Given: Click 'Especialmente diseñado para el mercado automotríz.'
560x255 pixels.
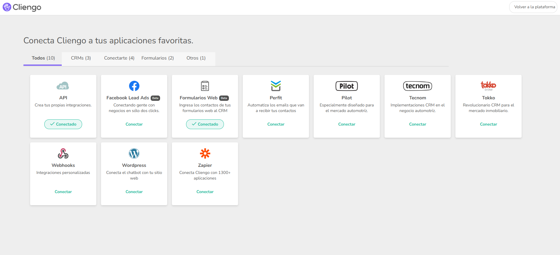Looking at the screenshot, I should tap(347, 108).
